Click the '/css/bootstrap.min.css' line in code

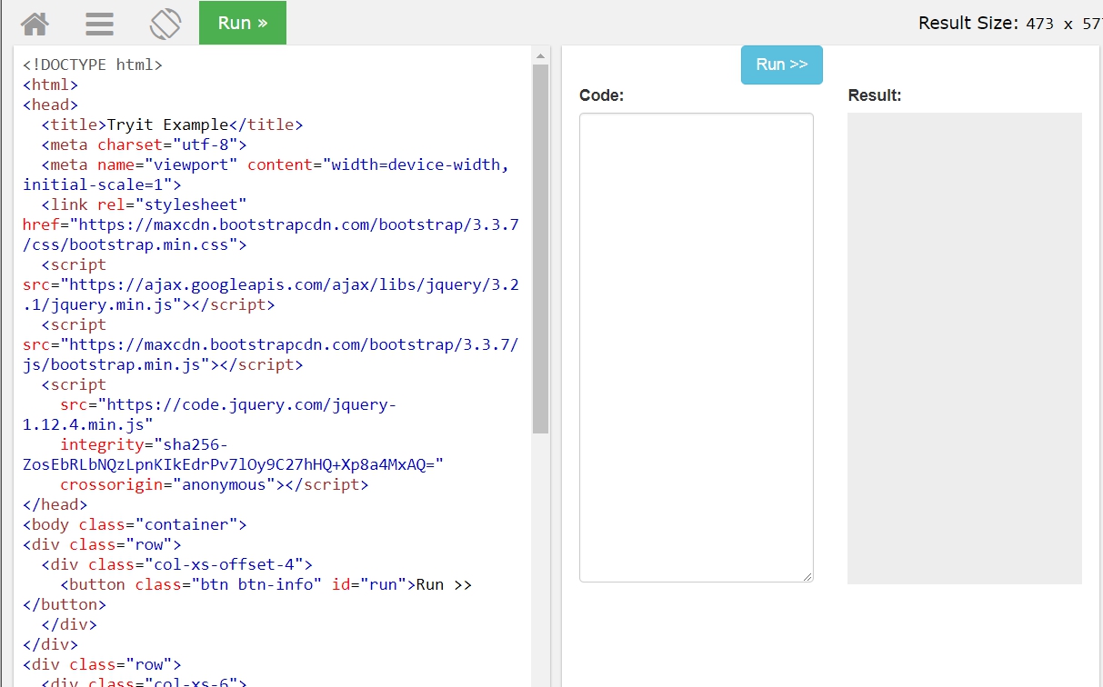tap(135, 245)
